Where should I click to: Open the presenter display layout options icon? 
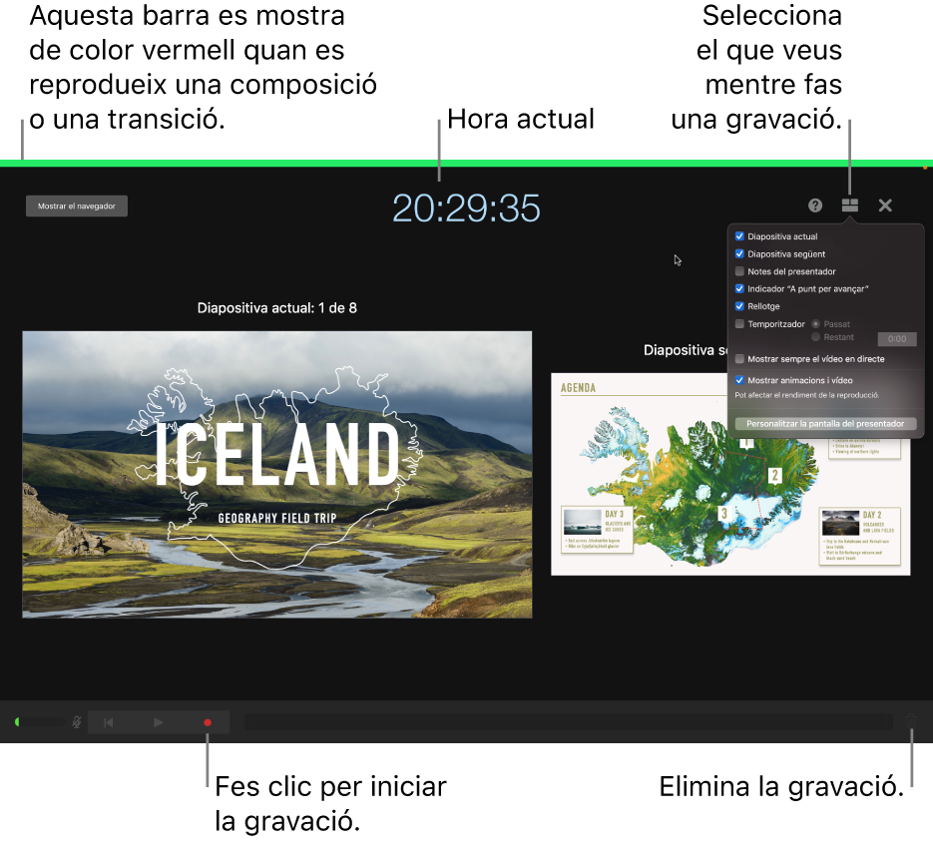click(x=850, y=206)
